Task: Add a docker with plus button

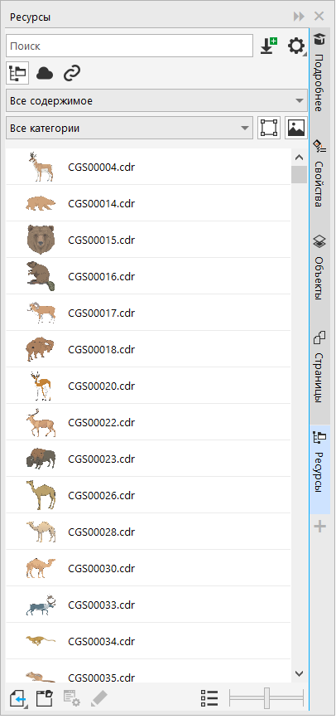Action: point(319,527)
